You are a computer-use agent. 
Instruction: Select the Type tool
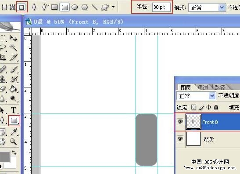[x=14, y=110]
